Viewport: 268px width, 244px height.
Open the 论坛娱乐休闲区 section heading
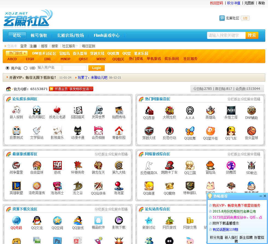[25, 99]
